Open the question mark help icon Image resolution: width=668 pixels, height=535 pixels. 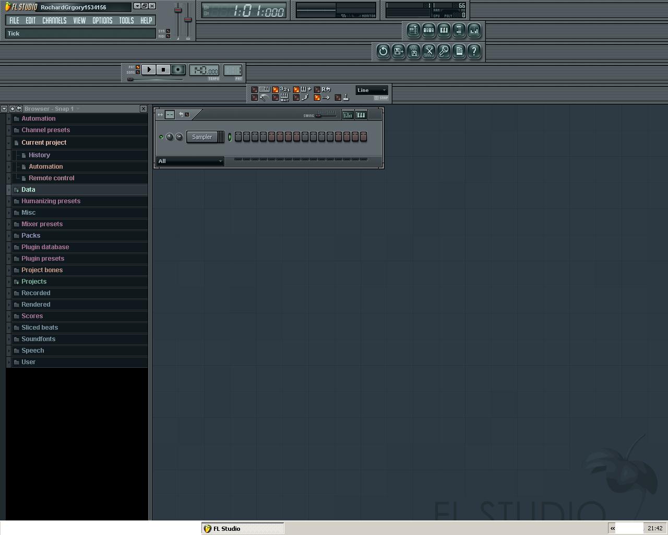coord(474,51)
